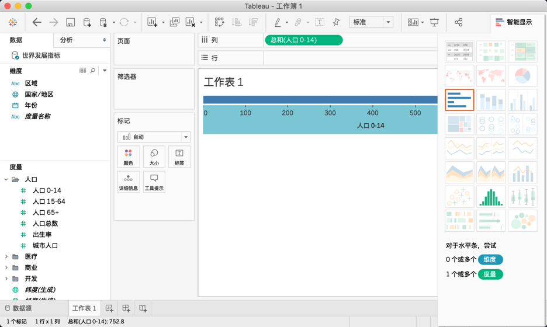The height and width of the screenshot is (327, 547).
Task: Click the Tooltip mark card button
Action: [154, 182]
